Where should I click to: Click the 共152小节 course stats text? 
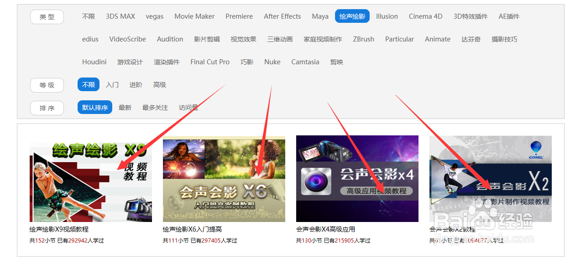coord(67,240)
